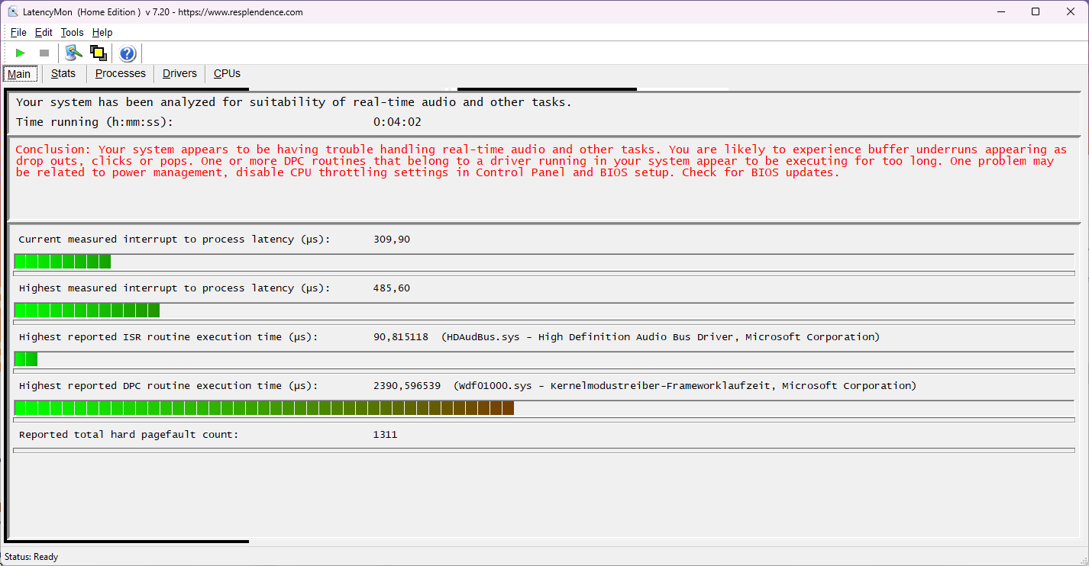Screen dimensions: 1089x566
Task: Select the Main tab
Action: click(19, 74)
